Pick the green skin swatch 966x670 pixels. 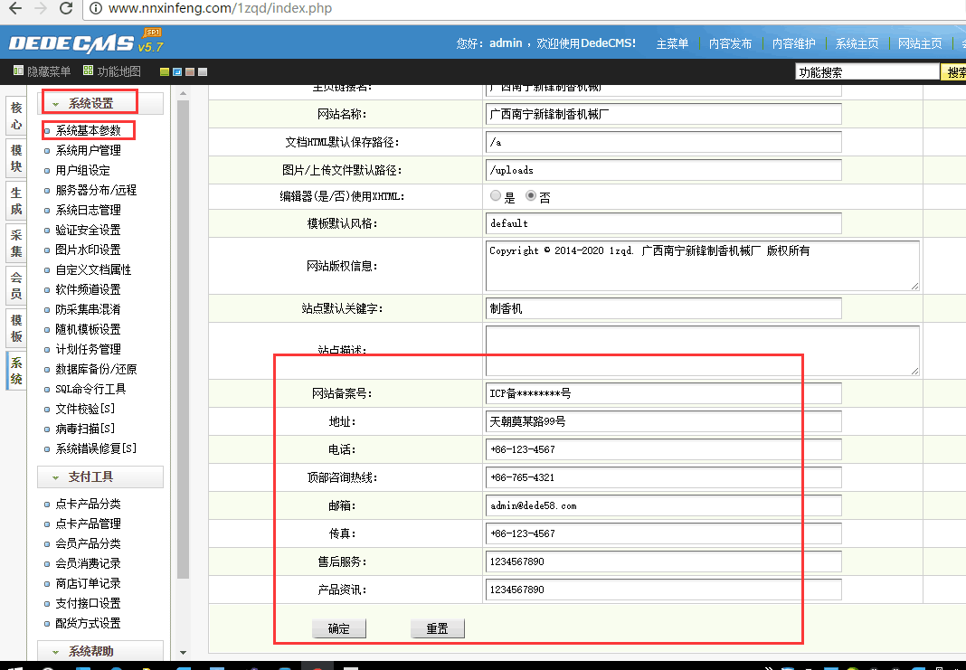[x=164, y=72]
